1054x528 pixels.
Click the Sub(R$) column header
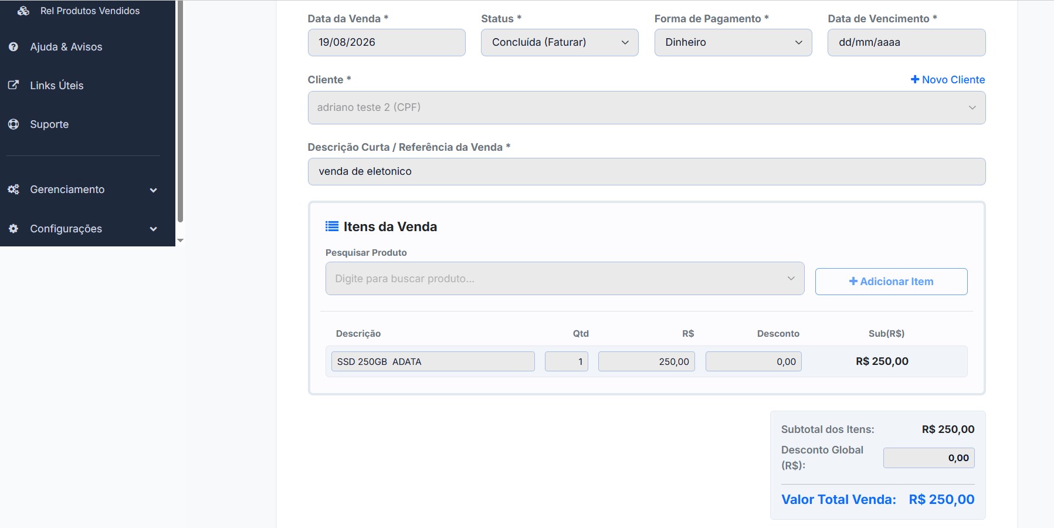click(886, 333)
